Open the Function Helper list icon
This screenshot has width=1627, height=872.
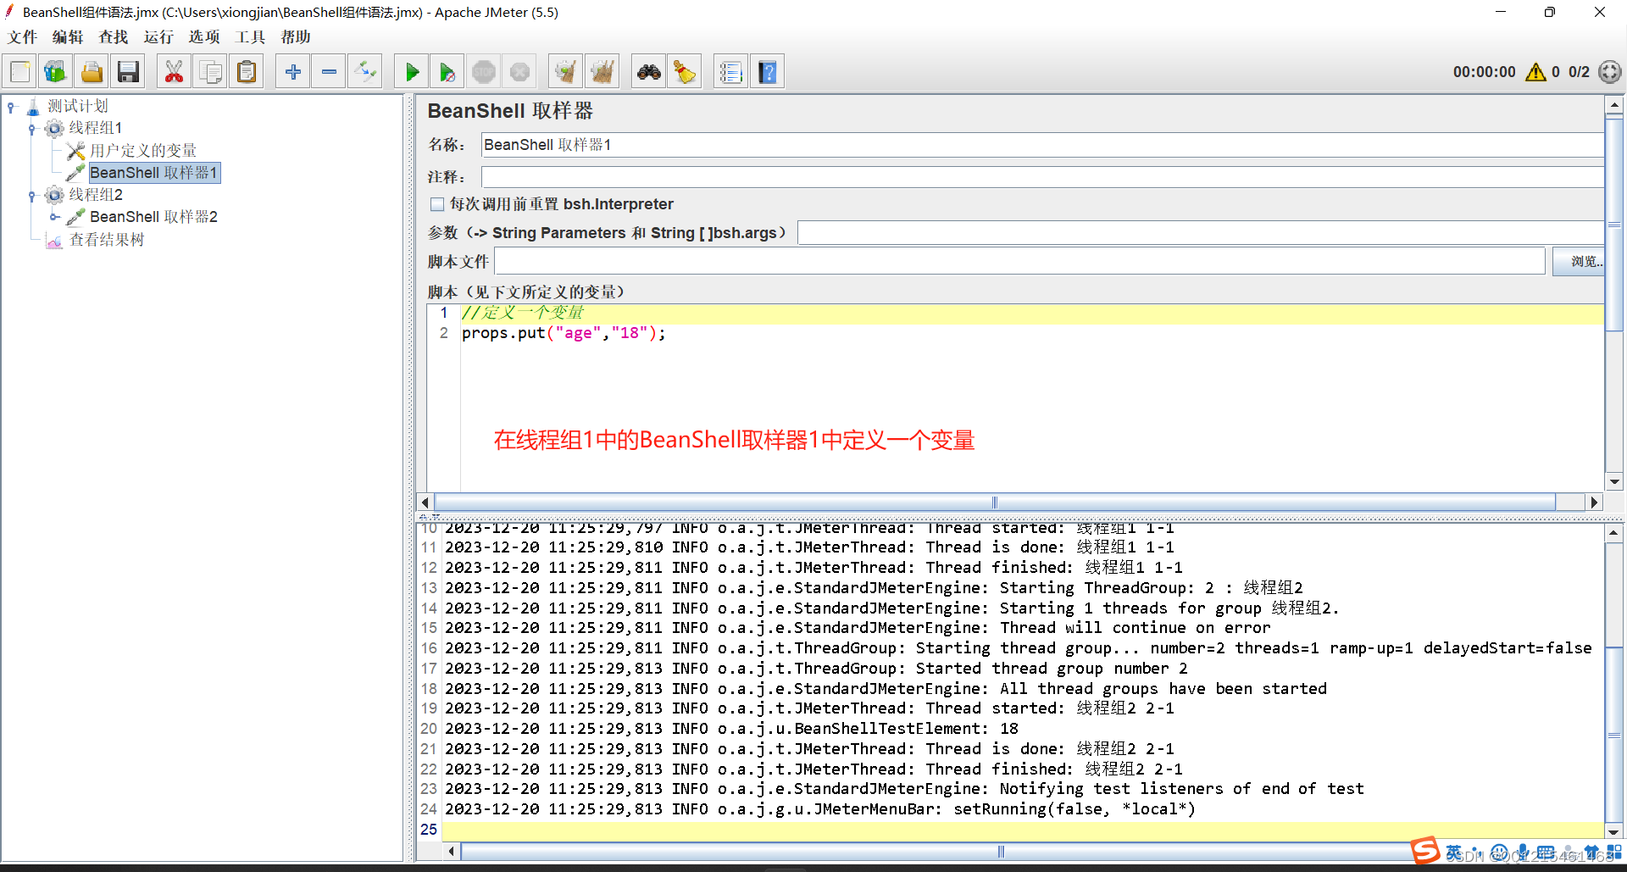click(730, 72)
